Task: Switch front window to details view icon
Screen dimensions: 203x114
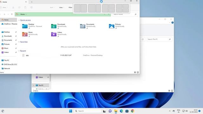Action: (135, 73)
